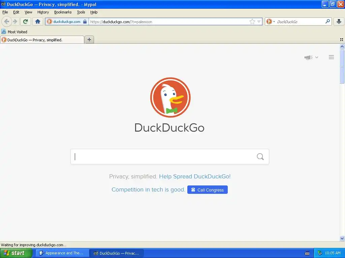Click the on-screen keyboard taskbar icon
This screenshot has width=345, height=258.
coord(307,253)
